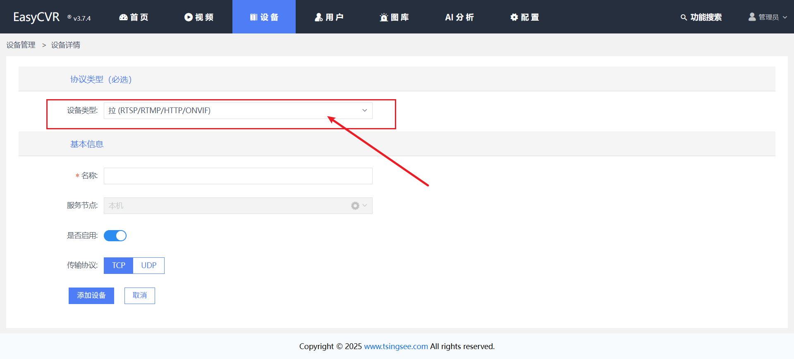The width and height of the screenshot is (794, 359).
Task: Click the alarm icon beside 图库
Action: point(384,17)
